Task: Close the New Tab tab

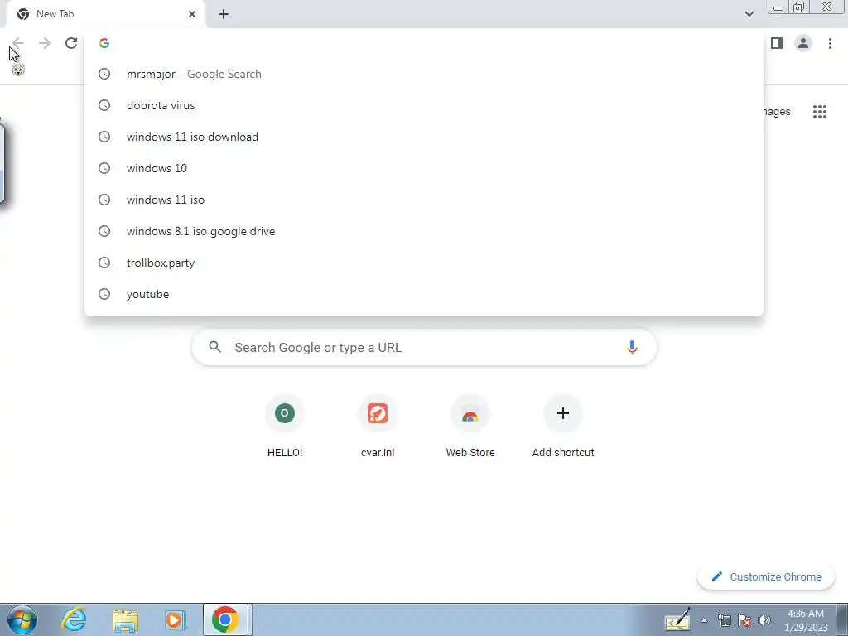Action: (192, 14)
